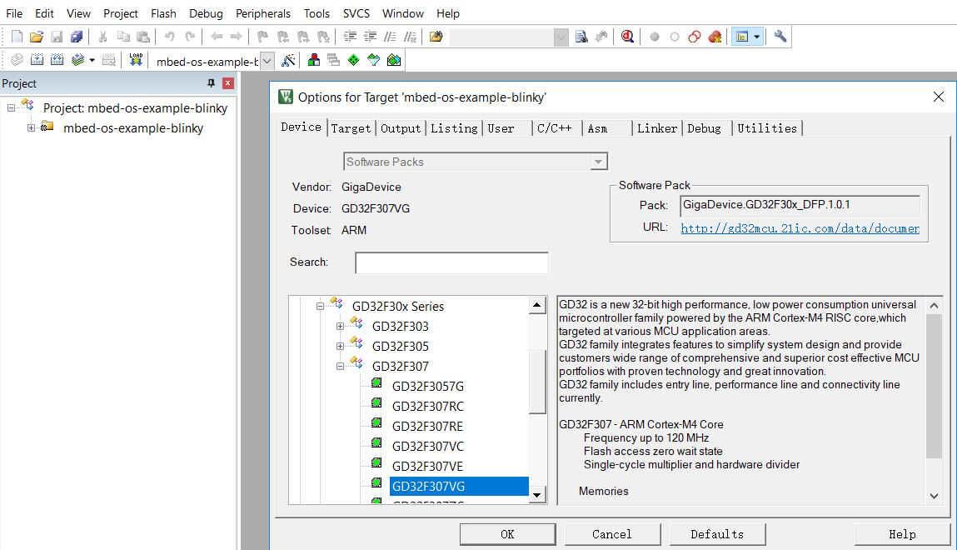Collapse the GD32F307 device group

click(x=340, y=366)
